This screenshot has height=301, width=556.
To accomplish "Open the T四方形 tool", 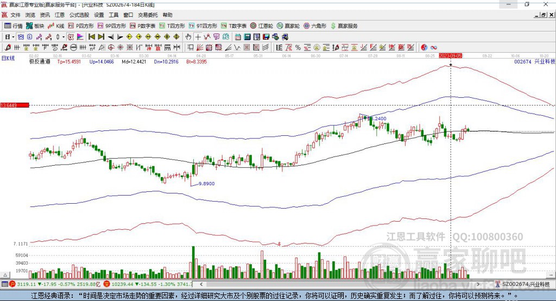I will [x=172, y=26].
